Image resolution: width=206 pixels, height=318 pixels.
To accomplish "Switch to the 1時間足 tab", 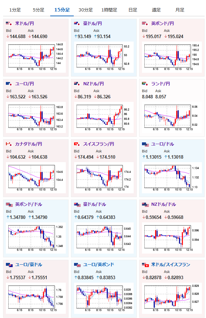I will (x=109, y=10).
